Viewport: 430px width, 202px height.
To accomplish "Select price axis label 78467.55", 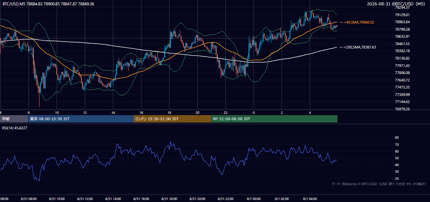I will [402, 44].
